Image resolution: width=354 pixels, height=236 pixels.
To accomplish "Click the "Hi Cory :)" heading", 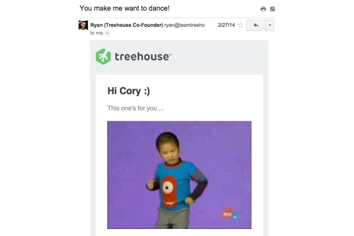I will point(129,91).
